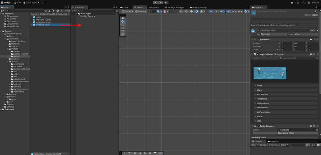Disable the Modern Water 2D script checkbox

pyautogui.click(x=258, y=54)
